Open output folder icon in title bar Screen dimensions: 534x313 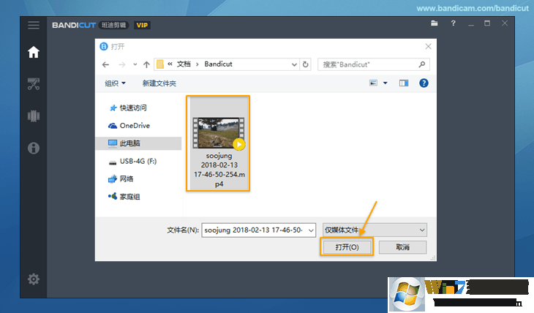point(435,23)
